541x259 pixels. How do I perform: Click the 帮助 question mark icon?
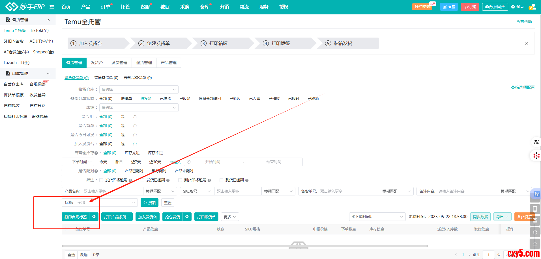pyautogui.click(x=513, y=7)
